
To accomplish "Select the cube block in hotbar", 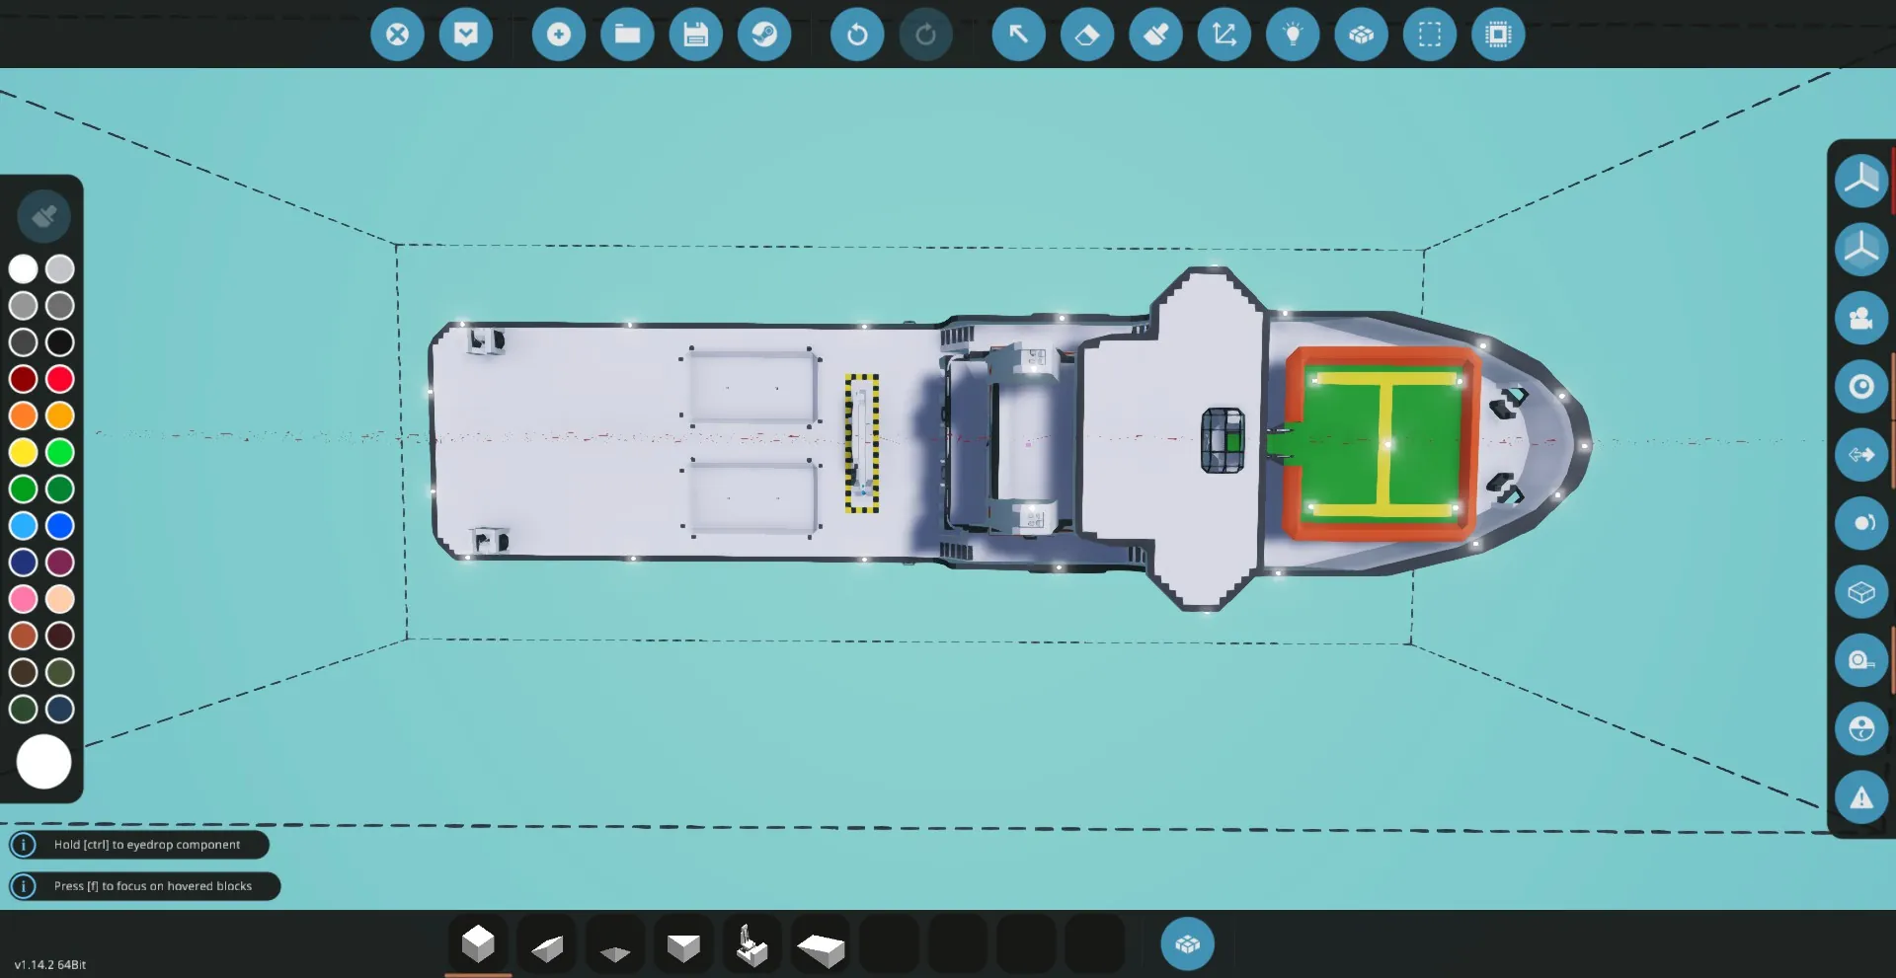I will pyautogui.click(x=478, y=944).
